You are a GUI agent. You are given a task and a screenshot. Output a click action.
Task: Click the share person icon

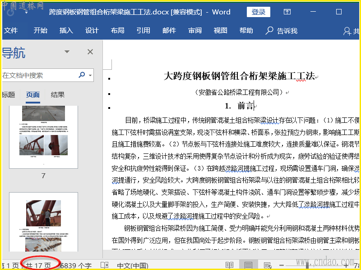coord(347,31)
